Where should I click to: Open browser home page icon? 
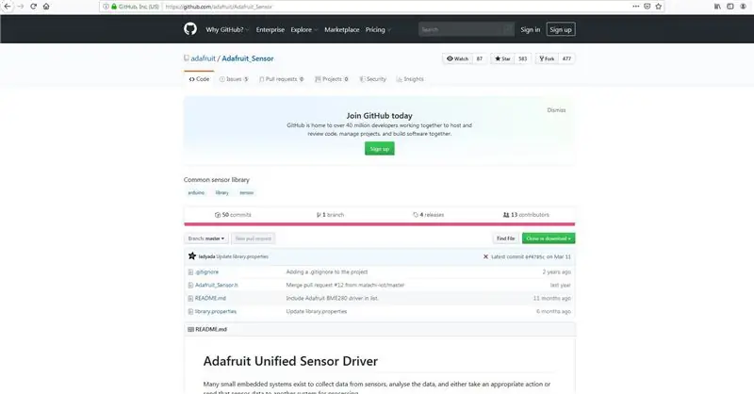tap(46, 7)
